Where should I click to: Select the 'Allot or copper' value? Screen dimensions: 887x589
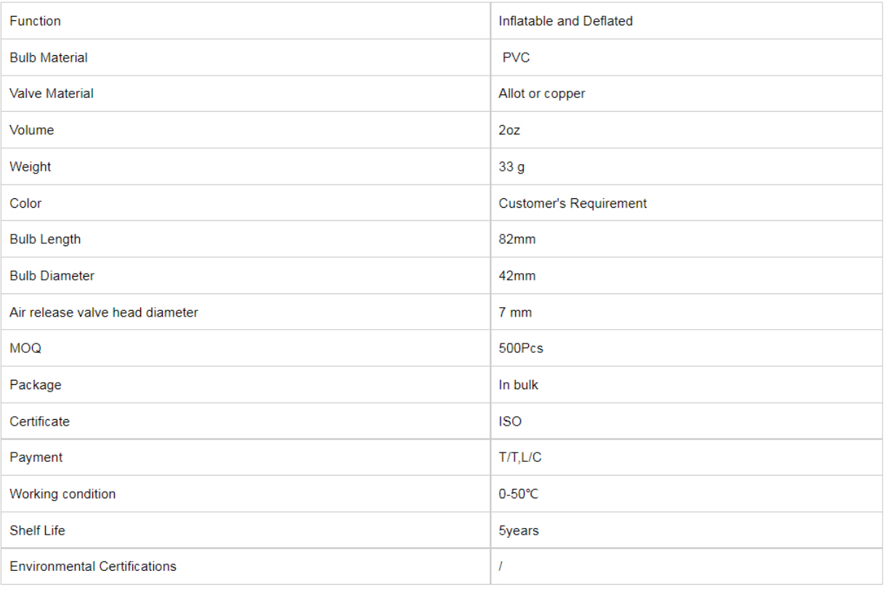pos(541,94)
